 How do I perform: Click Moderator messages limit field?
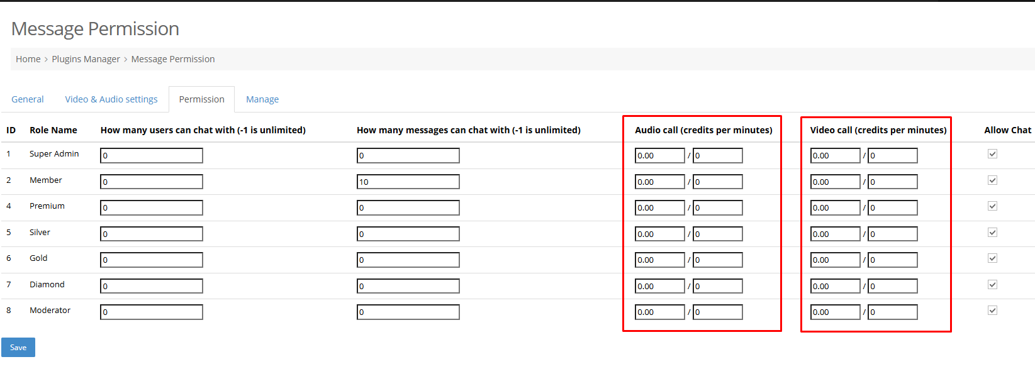[x=408, y=312]
